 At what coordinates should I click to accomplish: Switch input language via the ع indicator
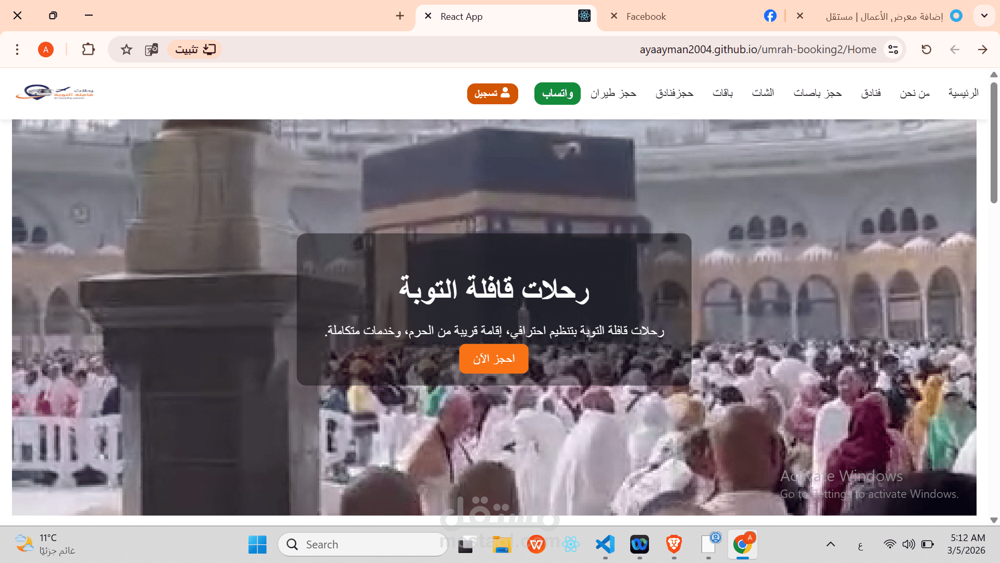(861, 546)
